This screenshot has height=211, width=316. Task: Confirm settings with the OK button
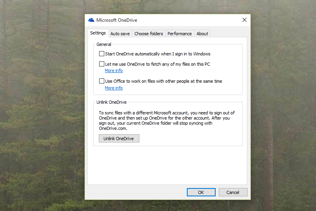tap(201, 192)
